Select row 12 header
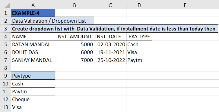Screen dimensions: 219x112 [5, 99]
